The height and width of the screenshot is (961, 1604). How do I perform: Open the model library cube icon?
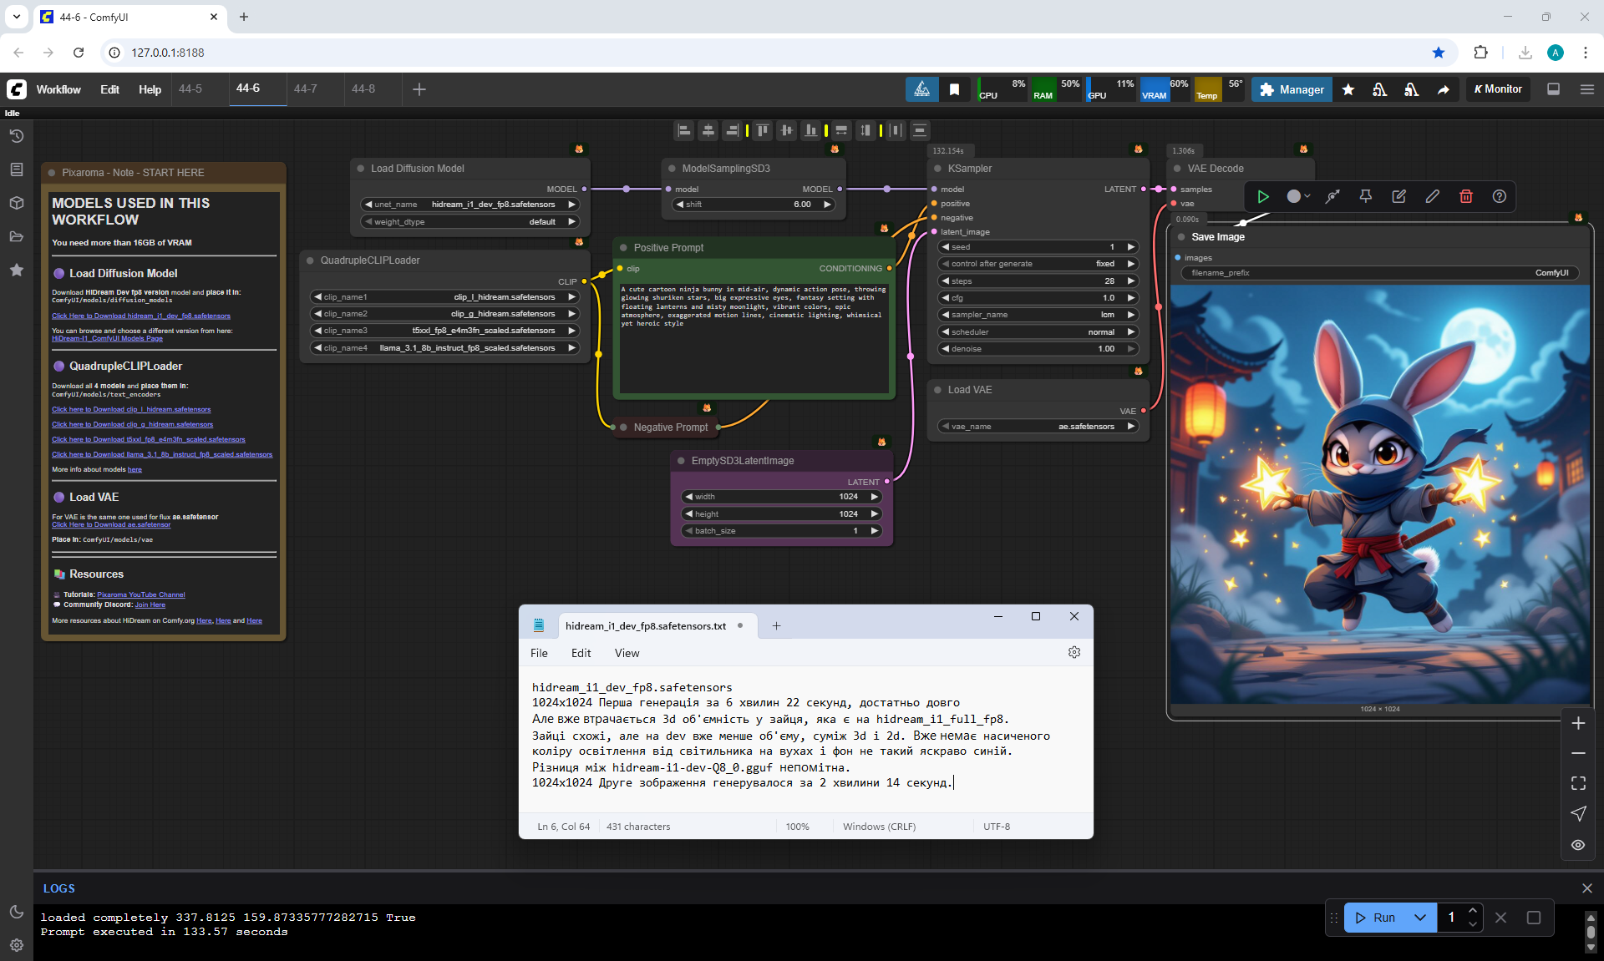click(x=16, y=203)
